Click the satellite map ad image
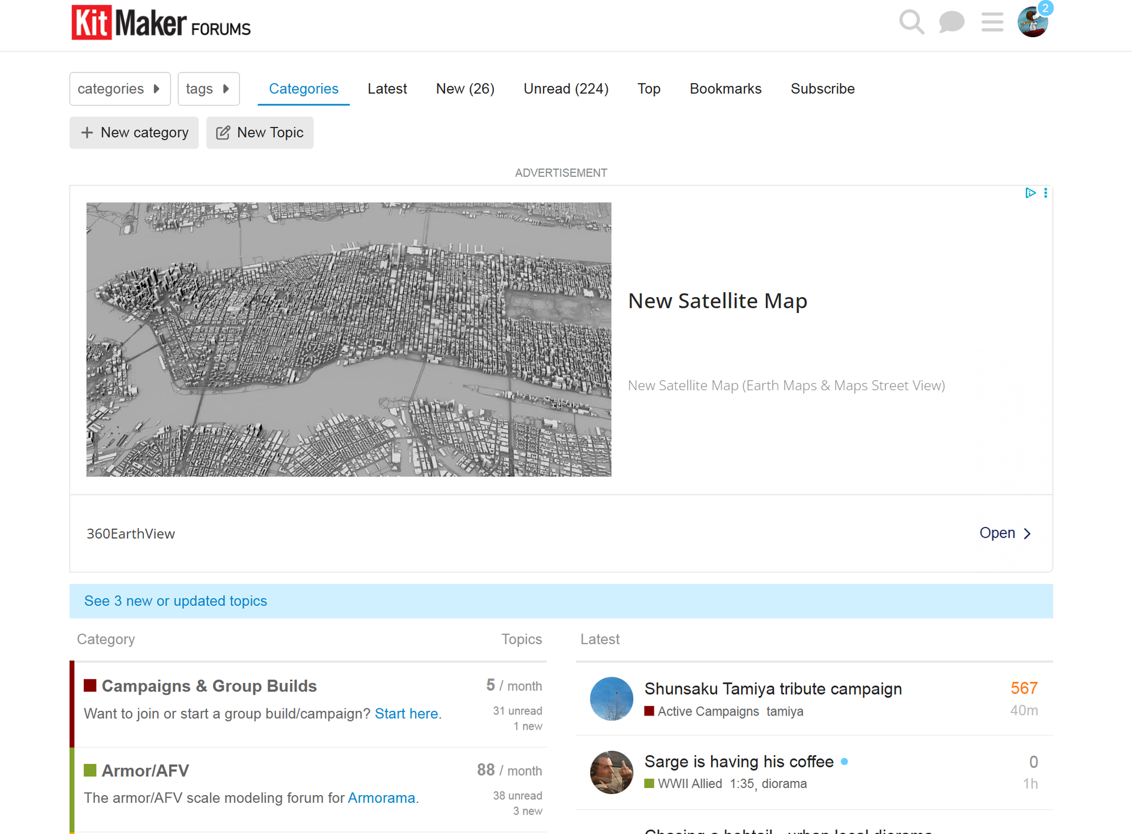This screenshot has height=834, width=1132. pos(349,339)
